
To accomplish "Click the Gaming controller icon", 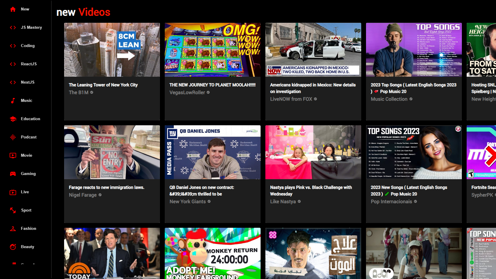I will pyautogui.click(x=12, y=174).
